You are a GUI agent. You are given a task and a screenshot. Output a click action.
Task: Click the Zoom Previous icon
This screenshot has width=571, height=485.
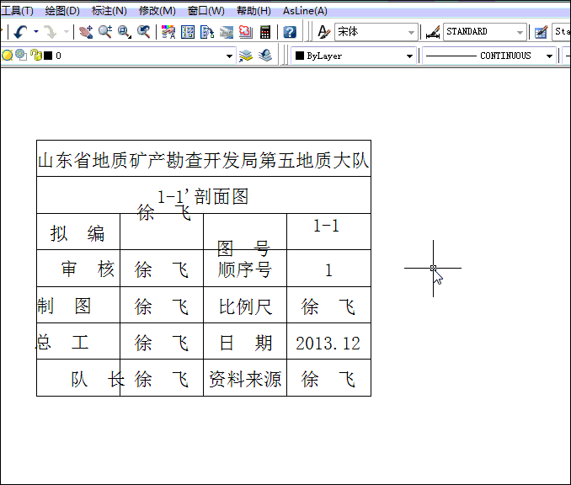point(144,32)
